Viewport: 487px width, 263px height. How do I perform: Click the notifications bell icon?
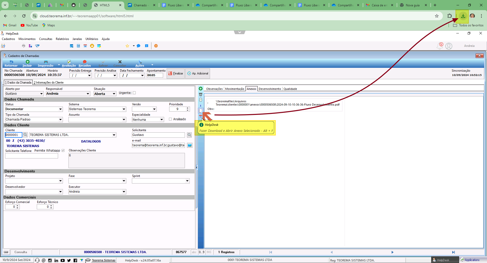440,46
